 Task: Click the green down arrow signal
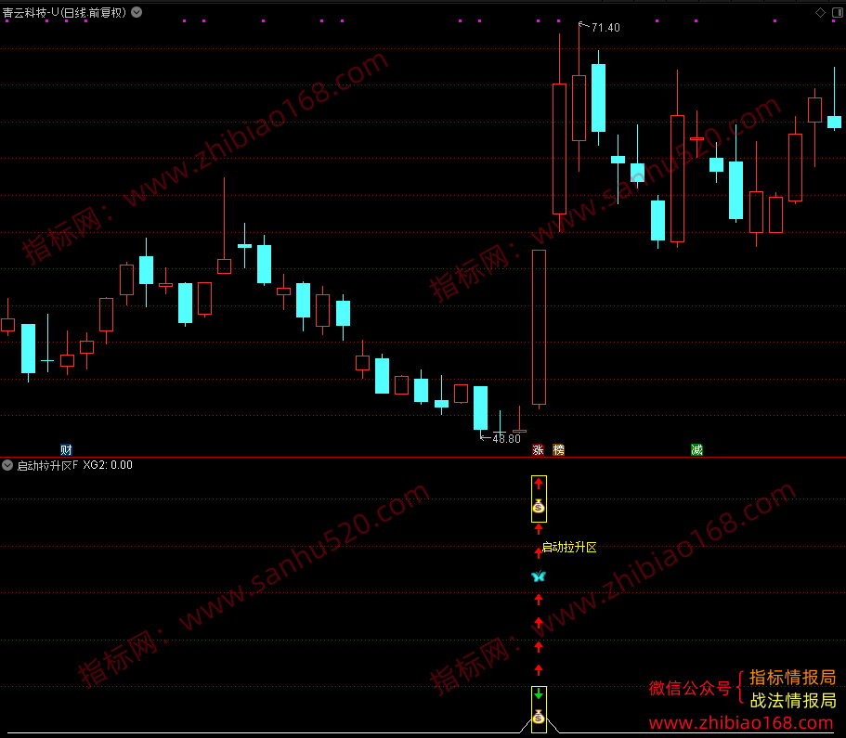(x=539, y=694)
